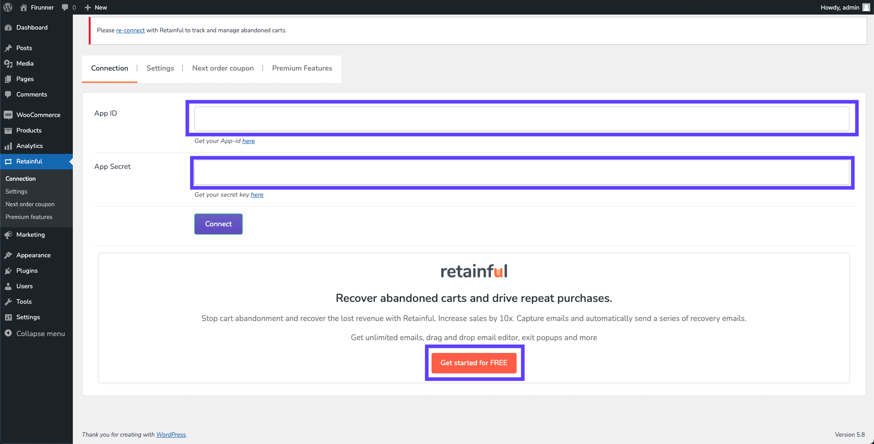The image size is (874, 444).
Task: Open Connection submenu under Retainful
Action: (20, 179)
